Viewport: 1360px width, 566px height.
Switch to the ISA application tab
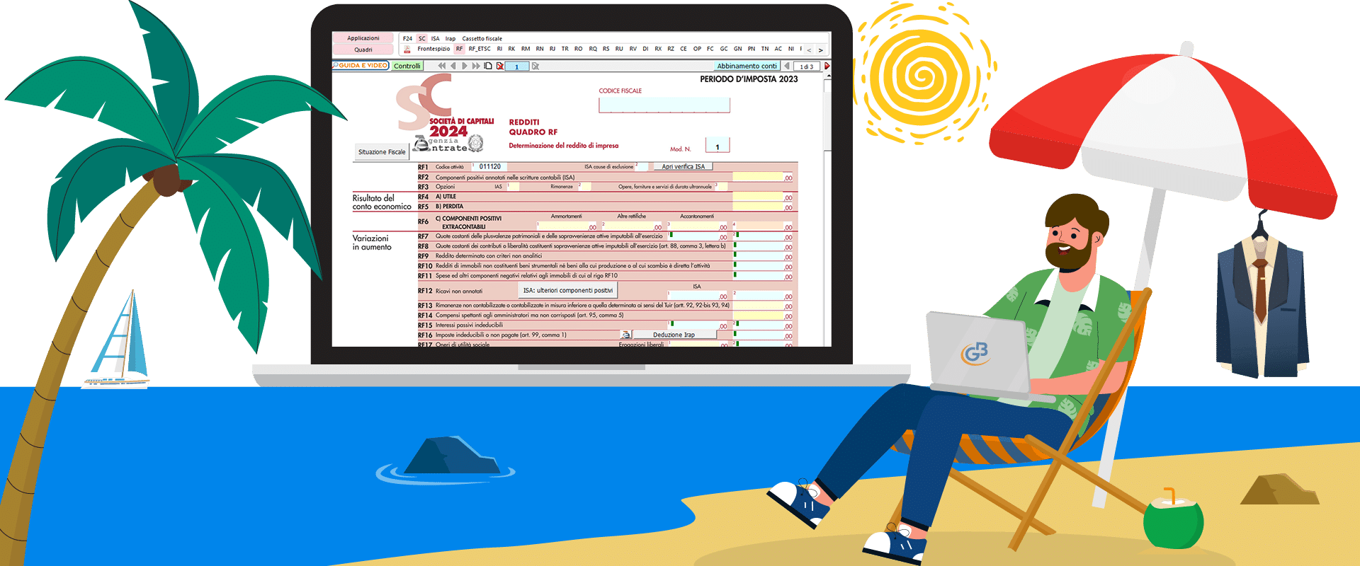[435, 38]
